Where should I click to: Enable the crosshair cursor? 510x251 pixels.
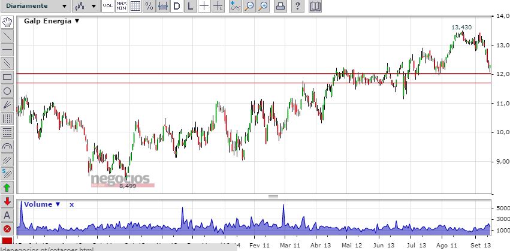[204, 6]
